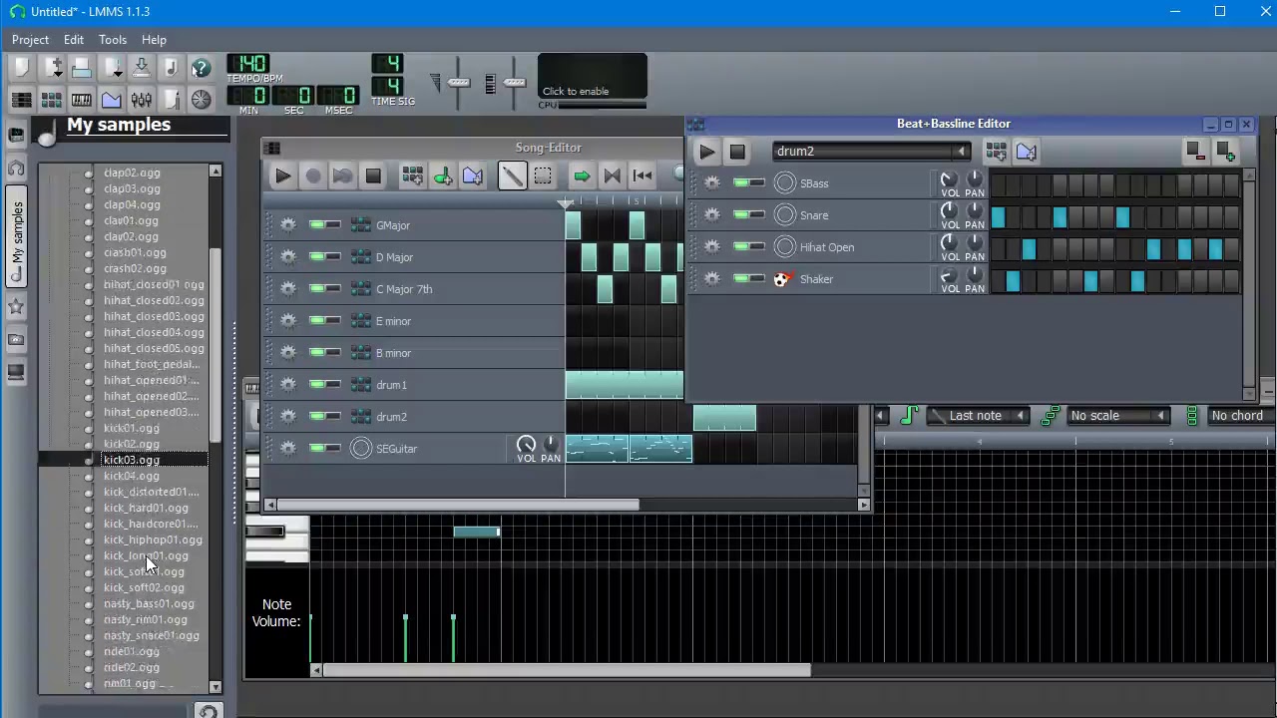This screenshot has height=718, width=1277.
Task: Mute the SEGuitar track
Action: (317, 449)
